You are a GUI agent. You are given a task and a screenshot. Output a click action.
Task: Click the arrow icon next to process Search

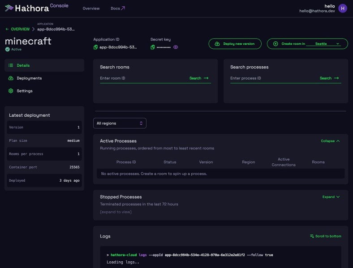click(336, 78)
